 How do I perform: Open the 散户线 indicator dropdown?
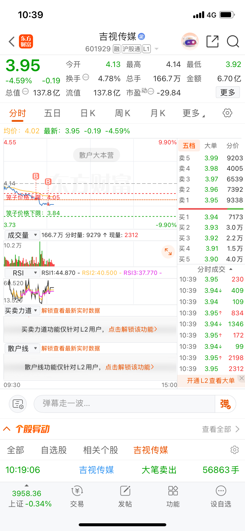coord(22,348)
